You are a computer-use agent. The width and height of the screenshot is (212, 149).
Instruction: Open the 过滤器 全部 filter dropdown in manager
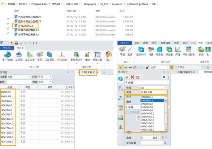point(19,77)
